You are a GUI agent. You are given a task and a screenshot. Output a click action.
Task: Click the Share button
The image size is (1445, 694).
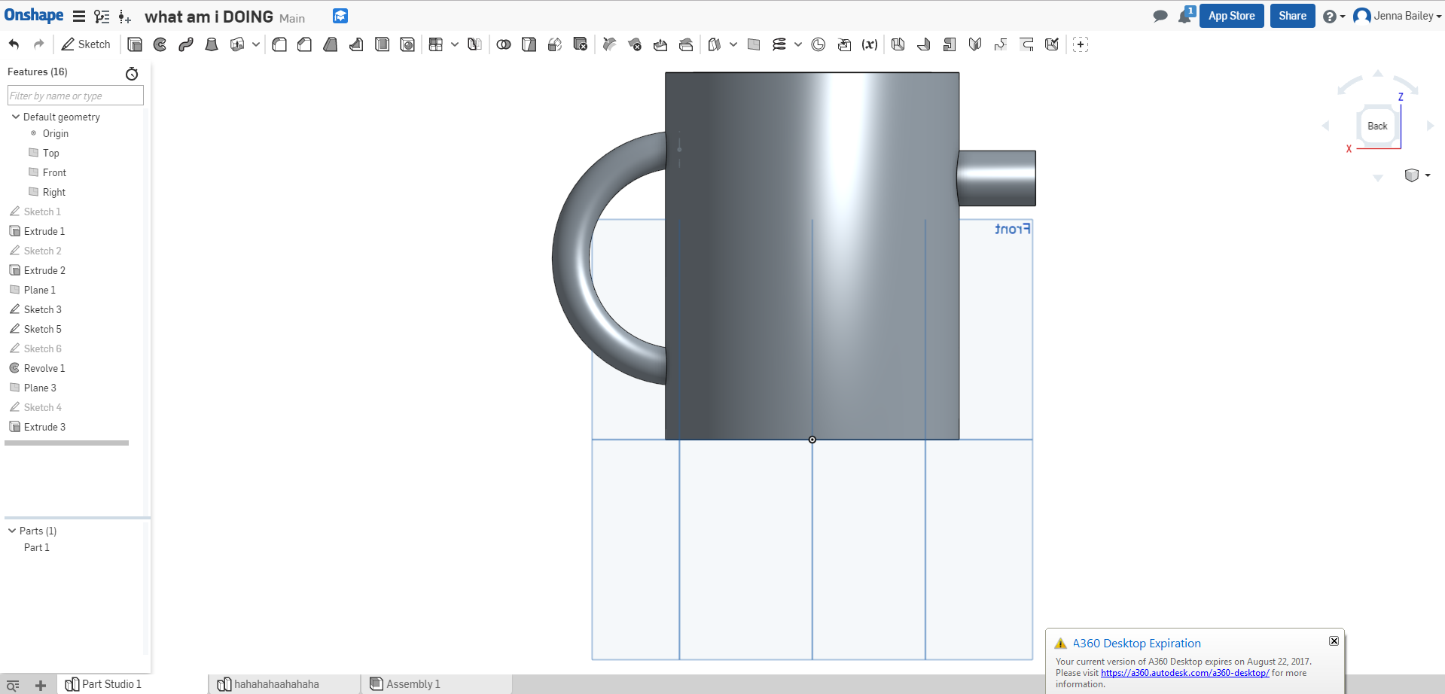(1292, 16)
